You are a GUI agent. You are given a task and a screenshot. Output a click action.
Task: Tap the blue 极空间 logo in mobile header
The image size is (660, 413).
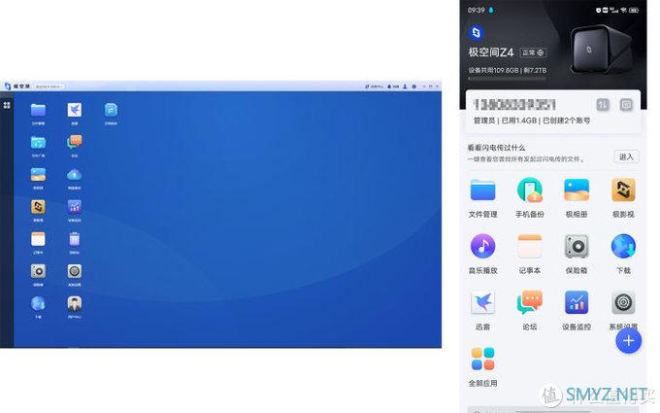(x=476, y=32)
